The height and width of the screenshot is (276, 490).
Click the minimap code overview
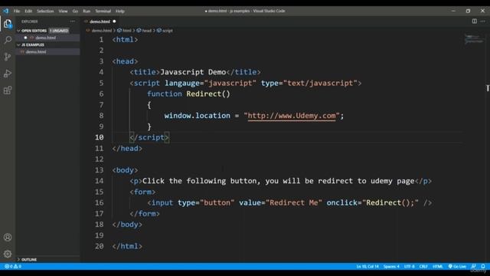tap(473, 39)
